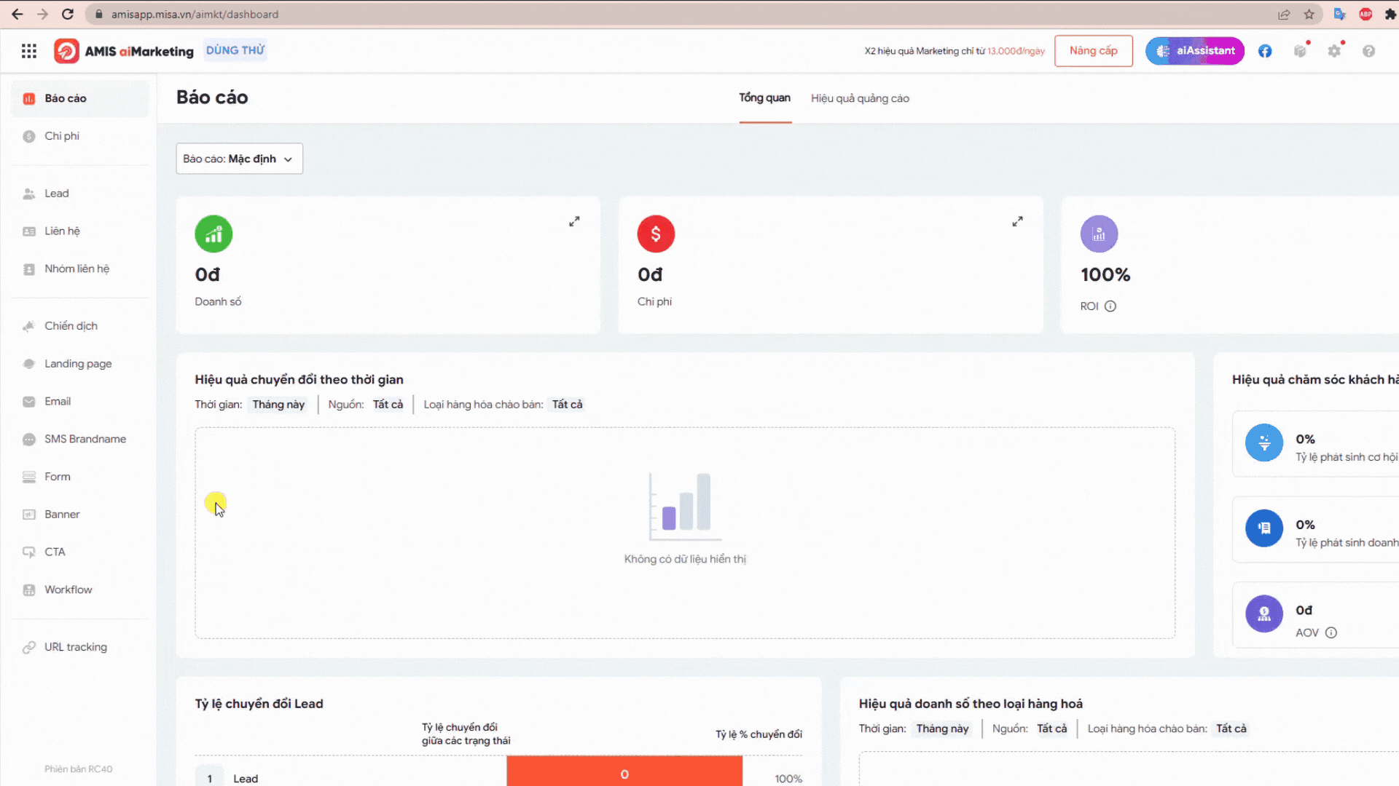
Task: Open the Báo cáo sidebar menu
Action: pyautogui.click(x=80, y=98)
